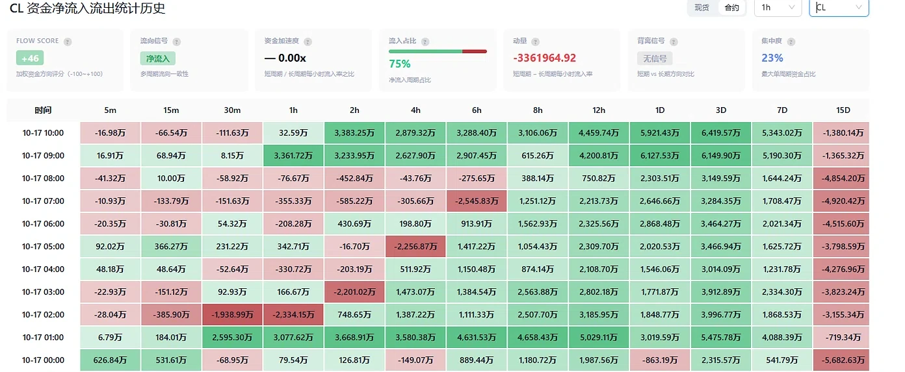The width and height of the screenshot is (905, 372).
Task: Select the 10-17 06:00 row label
Action: 43,224
